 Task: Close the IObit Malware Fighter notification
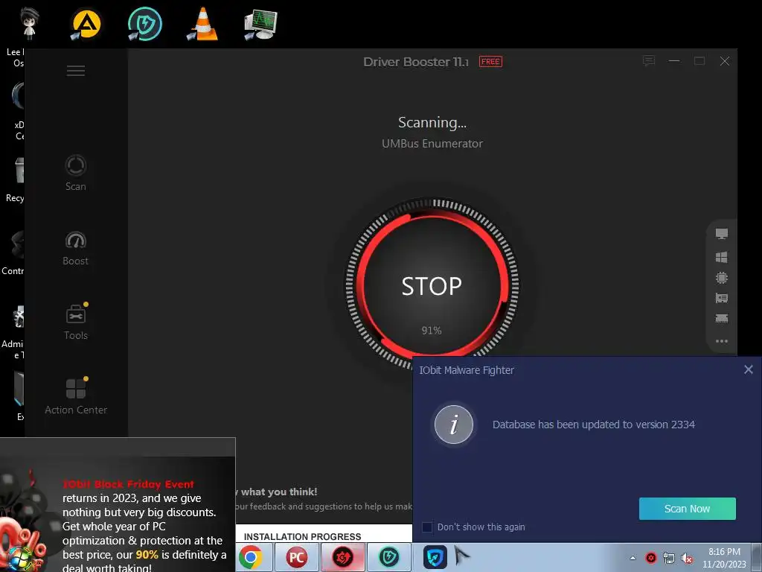(x=749, y=369)
